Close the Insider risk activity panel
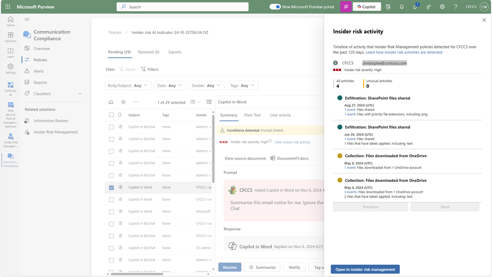 [x=484, y=20]
